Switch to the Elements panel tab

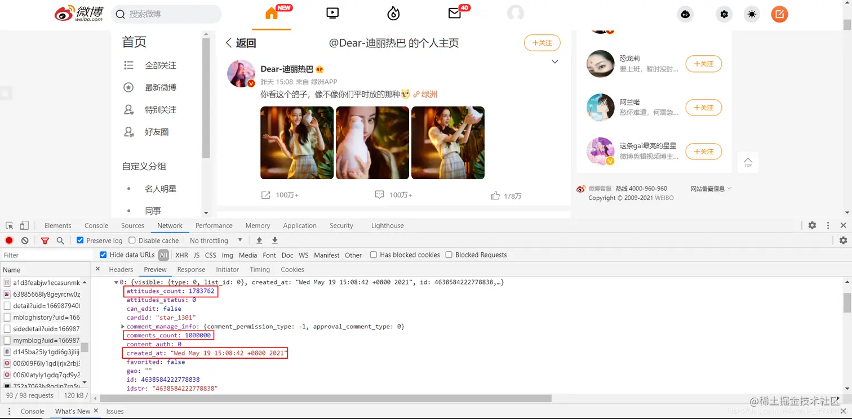[58, 225]
